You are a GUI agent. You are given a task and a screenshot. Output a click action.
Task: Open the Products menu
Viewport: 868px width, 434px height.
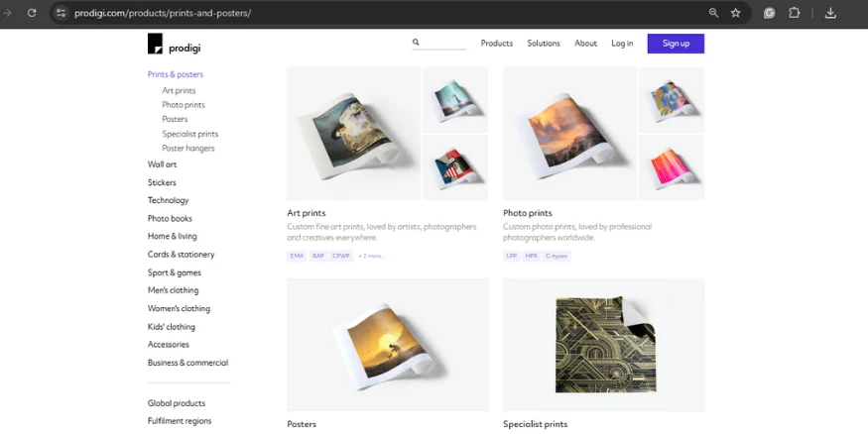497,44
